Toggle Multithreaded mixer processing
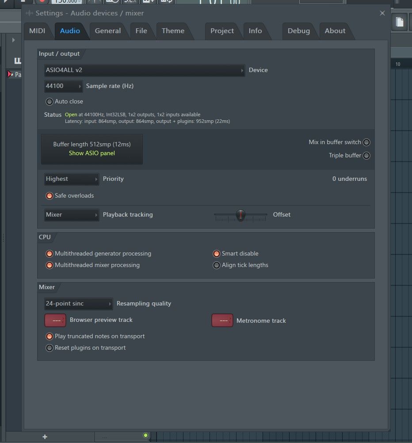Image resolution: width=412 pixels, height=443 pixels. (50, 265)
